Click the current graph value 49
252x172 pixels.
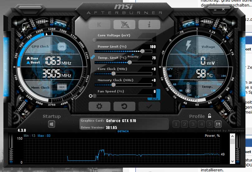pyautogui.click(x=223, y=154)
